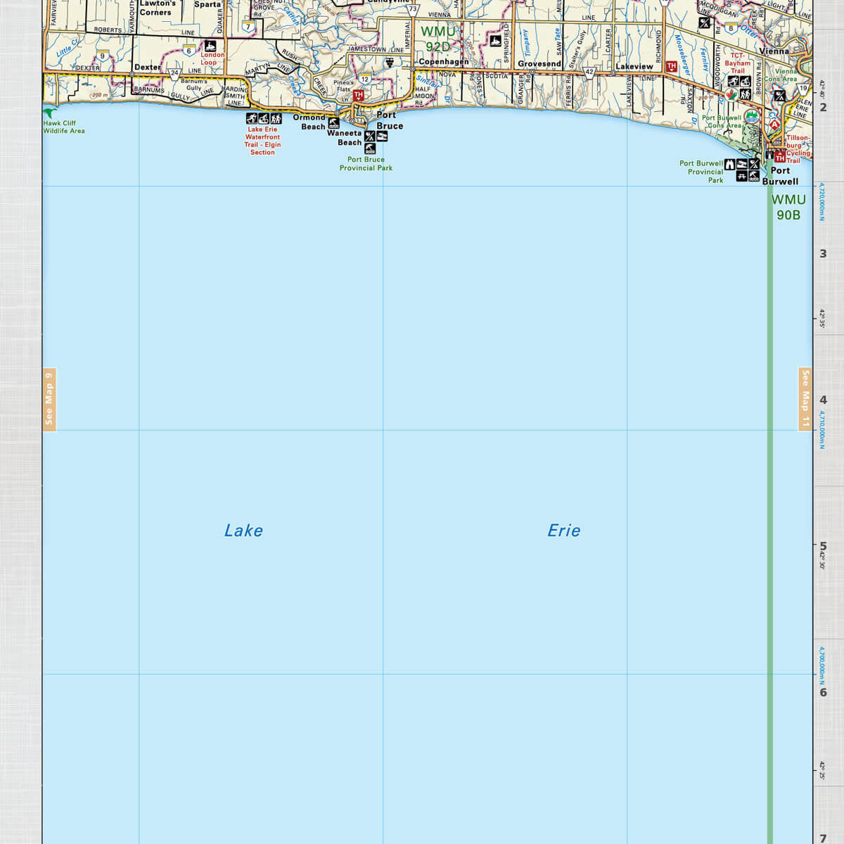
Task: Select the cycling icon under TCT-Bayham Trail
Action: (x=746, y=82)
